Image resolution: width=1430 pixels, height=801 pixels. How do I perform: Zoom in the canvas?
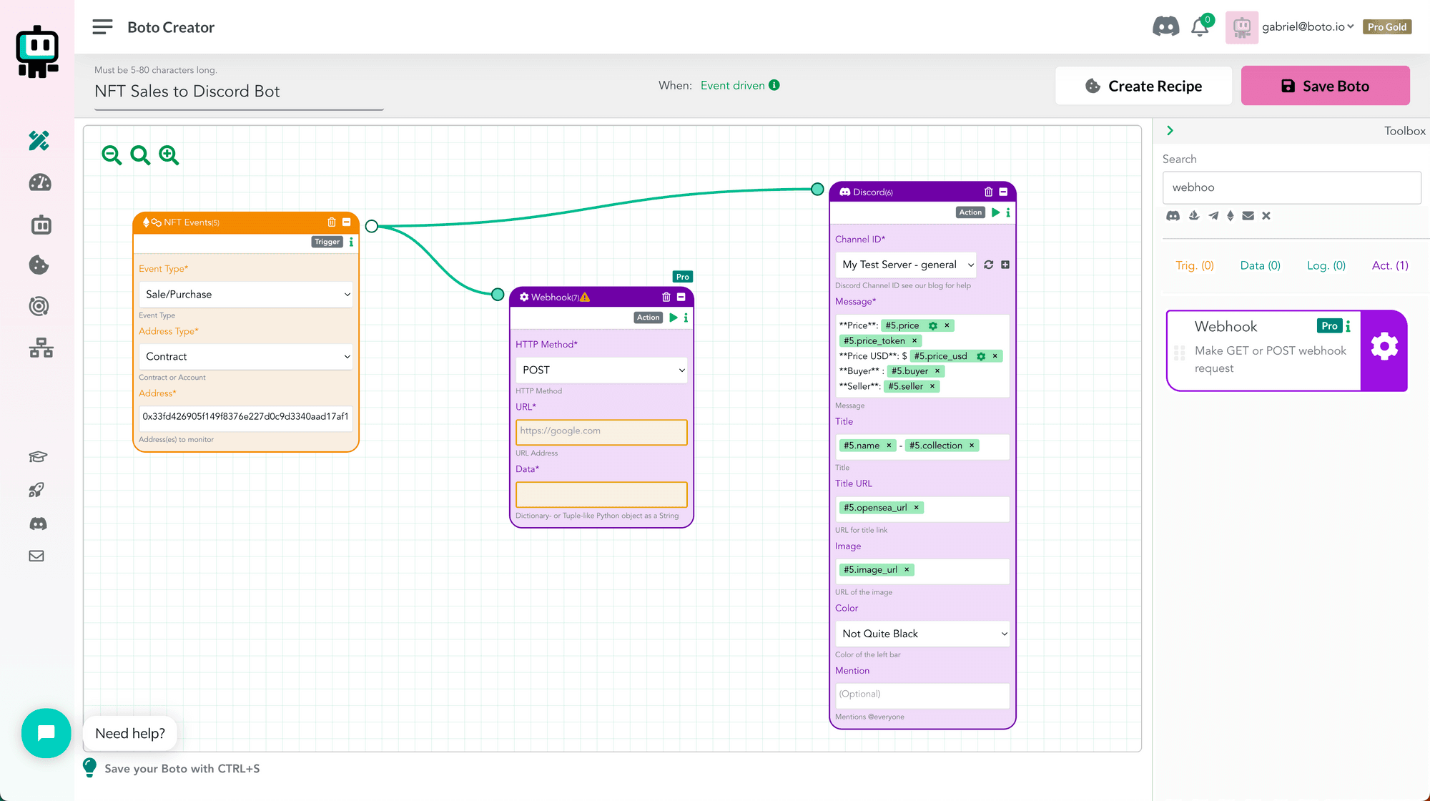pyautogui.click(x=169, y=155)
